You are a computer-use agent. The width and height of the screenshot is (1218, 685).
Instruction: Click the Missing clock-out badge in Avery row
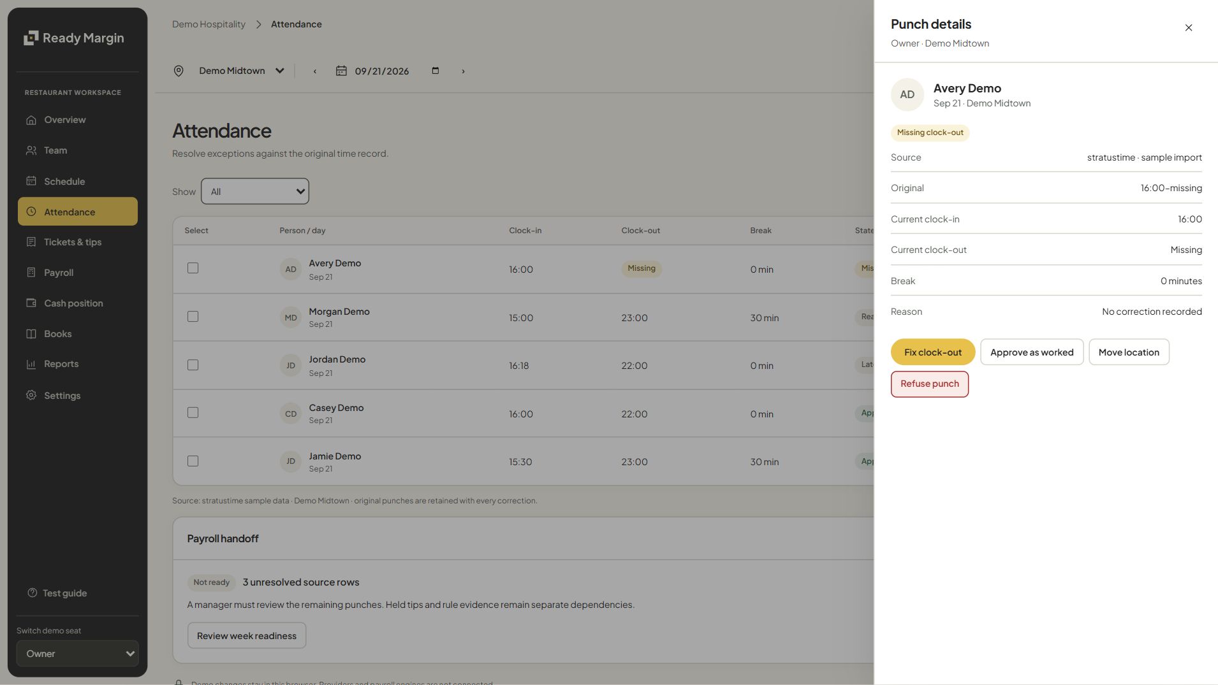point(642,268)
